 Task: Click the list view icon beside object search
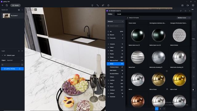pyautogui.click(x=22, y=65)
